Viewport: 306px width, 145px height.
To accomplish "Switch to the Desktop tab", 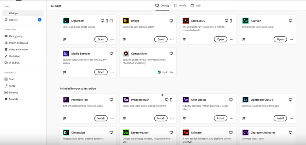I will [x=163, y=6].
